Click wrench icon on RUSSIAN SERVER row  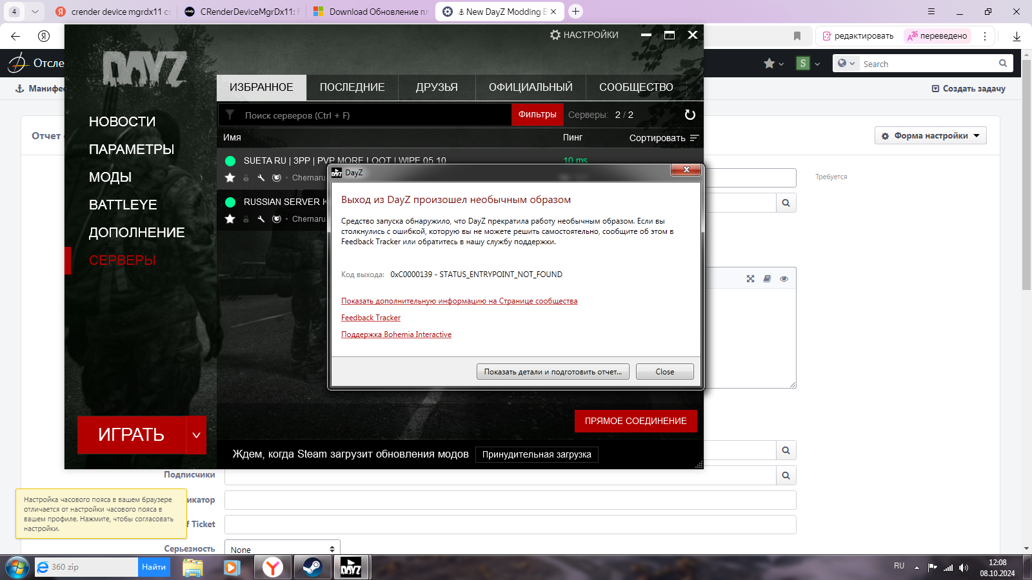261,219
